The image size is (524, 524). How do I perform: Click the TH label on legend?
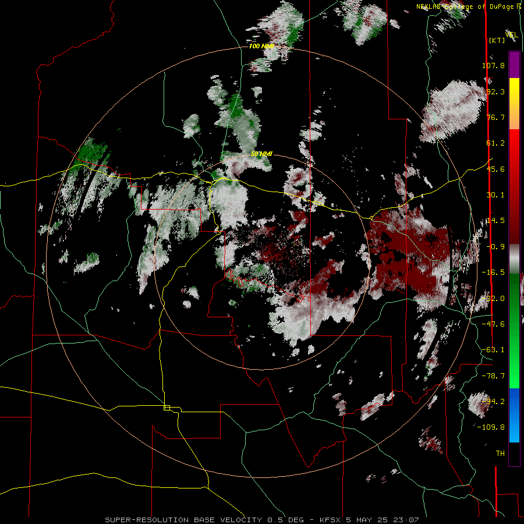click(500, 454)
